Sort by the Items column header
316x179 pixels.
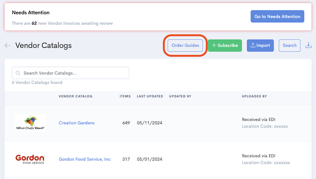point(125,96)
